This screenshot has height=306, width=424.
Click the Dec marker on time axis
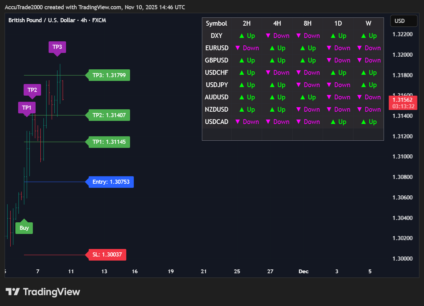[x=304, y=272]
